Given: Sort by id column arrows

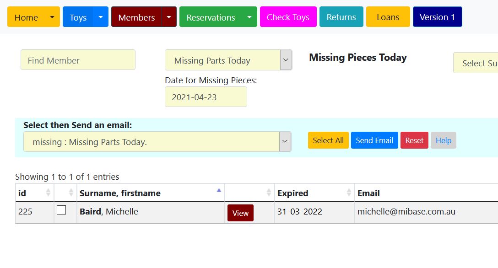Looking at the screenshot, I should pos(48,193).
